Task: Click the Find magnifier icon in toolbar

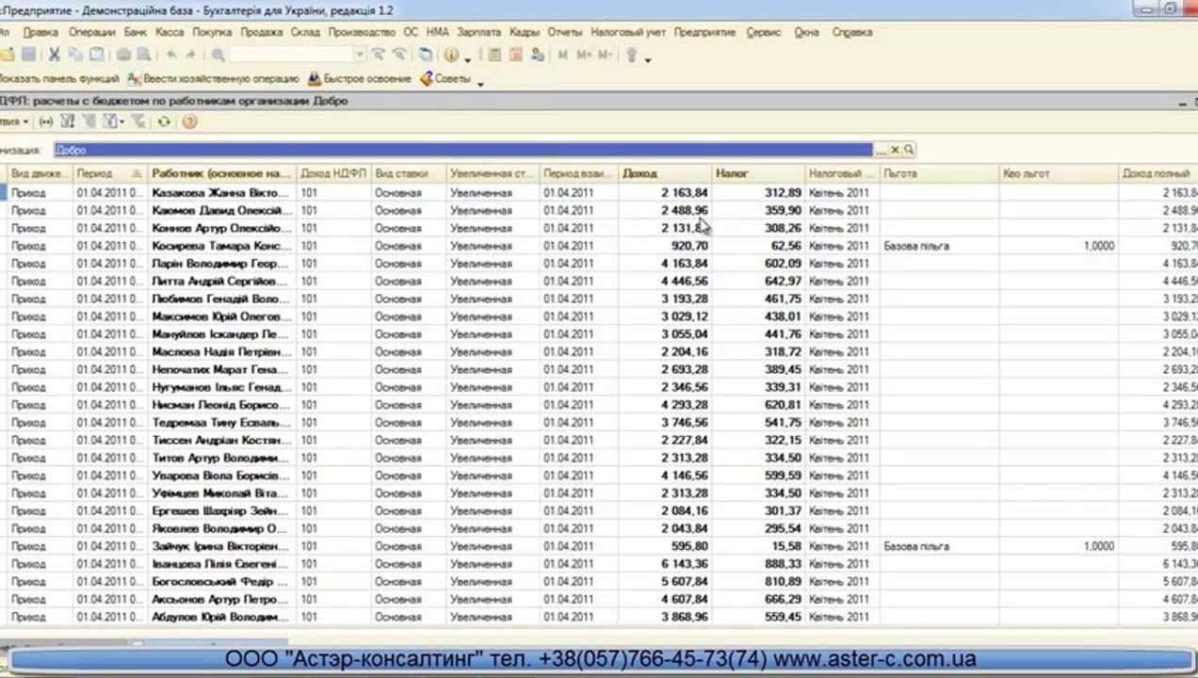Action: 218,55
